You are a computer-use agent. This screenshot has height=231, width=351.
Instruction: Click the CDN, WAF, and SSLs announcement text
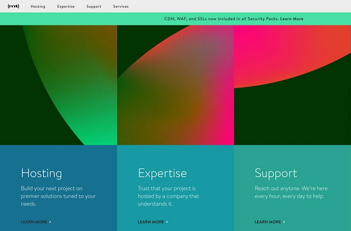(222, 19)
